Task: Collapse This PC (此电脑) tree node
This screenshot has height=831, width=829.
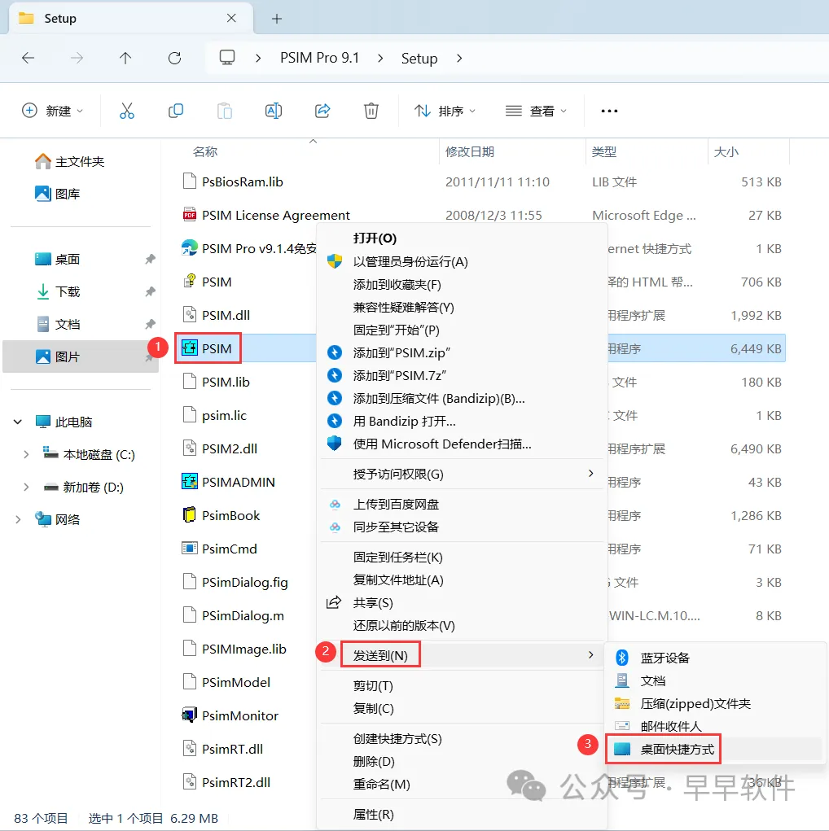Action: coord(17,422)
